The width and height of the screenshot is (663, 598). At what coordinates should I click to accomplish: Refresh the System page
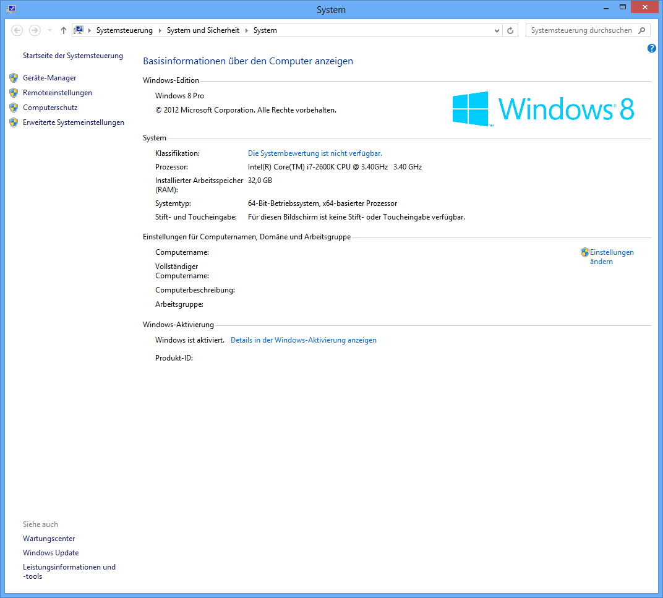tap(510, 30)
